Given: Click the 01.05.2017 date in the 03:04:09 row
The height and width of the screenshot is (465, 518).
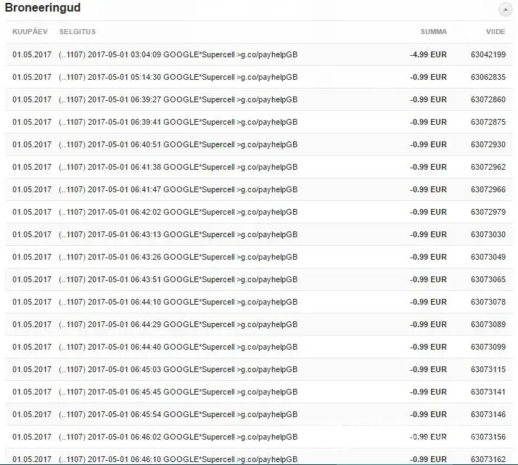Looking at the screenshot, I should [x=32, y=54].
